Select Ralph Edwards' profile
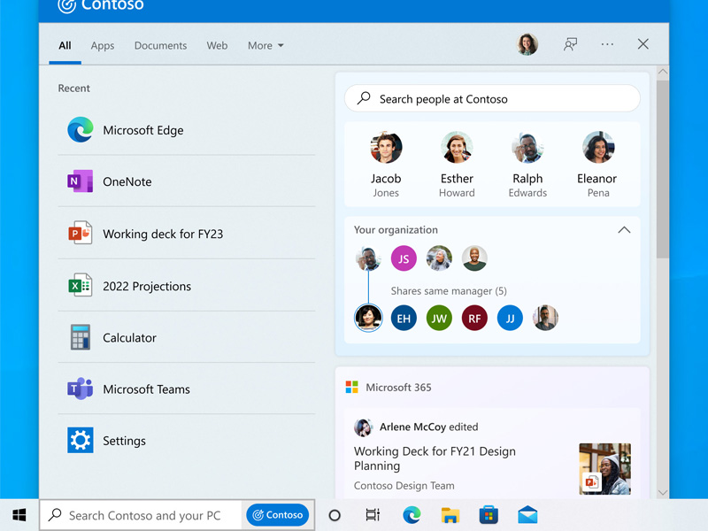The height and width of the screenshot is (531, 708). click(527, 165)
